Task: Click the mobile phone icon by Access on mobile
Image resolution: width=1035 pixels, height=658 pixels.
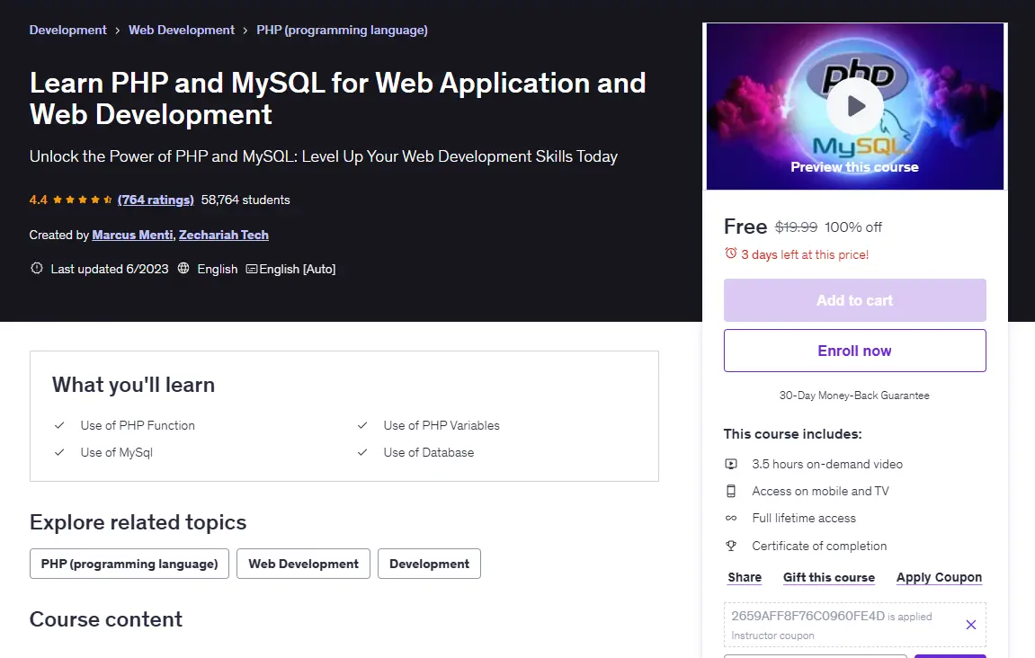Action: point(731,491)
